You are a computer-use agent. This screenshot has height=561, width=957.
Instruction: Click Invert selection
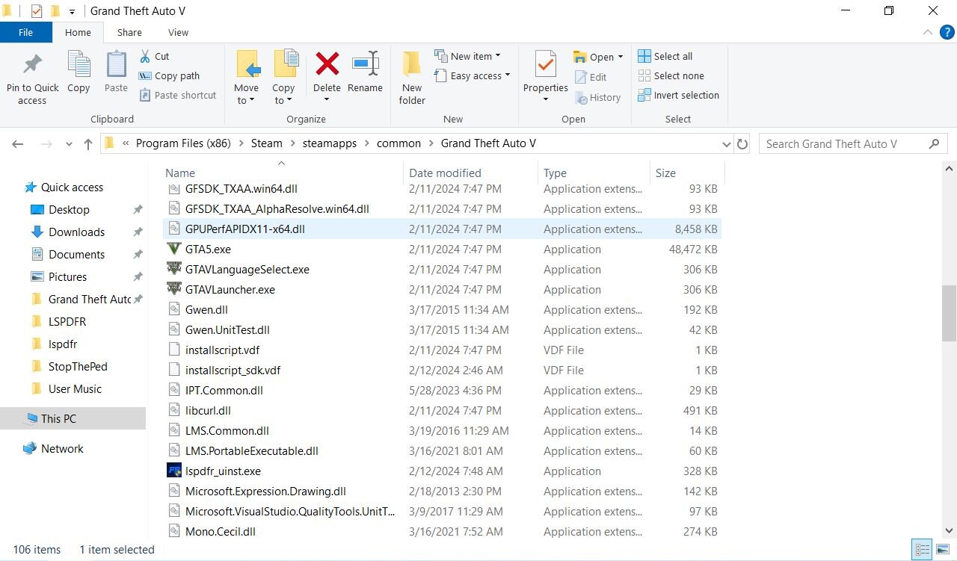click(x=677, y=95)
